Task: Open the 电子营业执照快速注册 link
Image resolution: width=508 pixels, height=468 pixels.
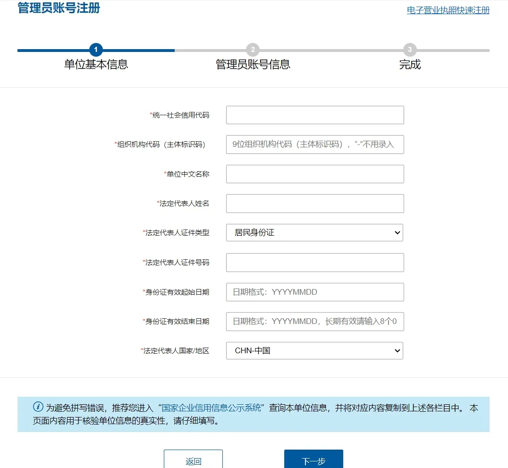Action: [x=448, y=10]
